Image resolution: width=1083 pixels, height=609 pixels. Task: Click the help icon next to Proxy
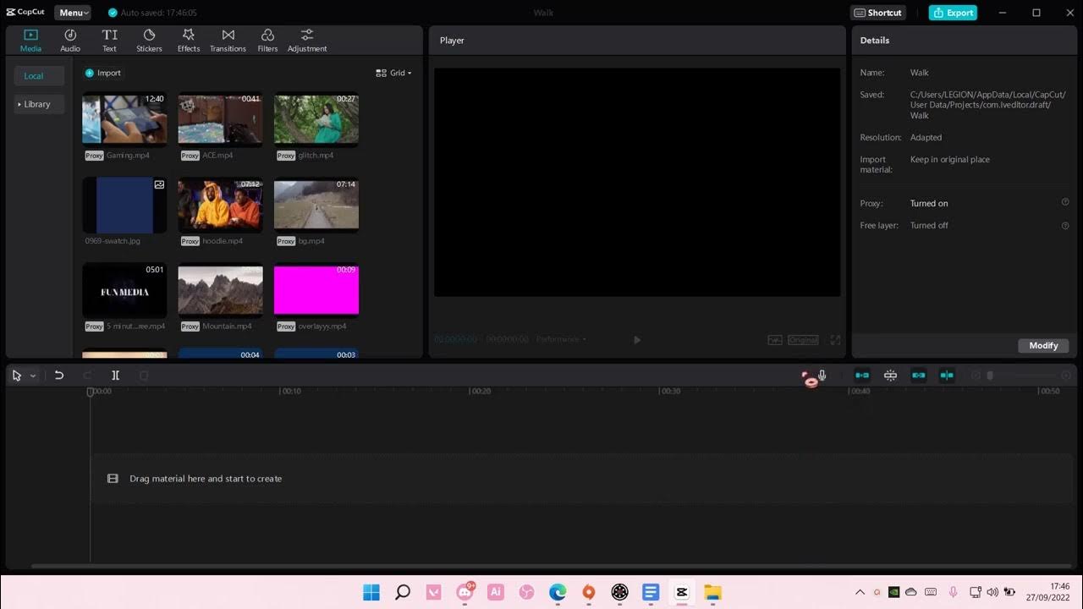pyautogui.click(x=1065, y=202)
